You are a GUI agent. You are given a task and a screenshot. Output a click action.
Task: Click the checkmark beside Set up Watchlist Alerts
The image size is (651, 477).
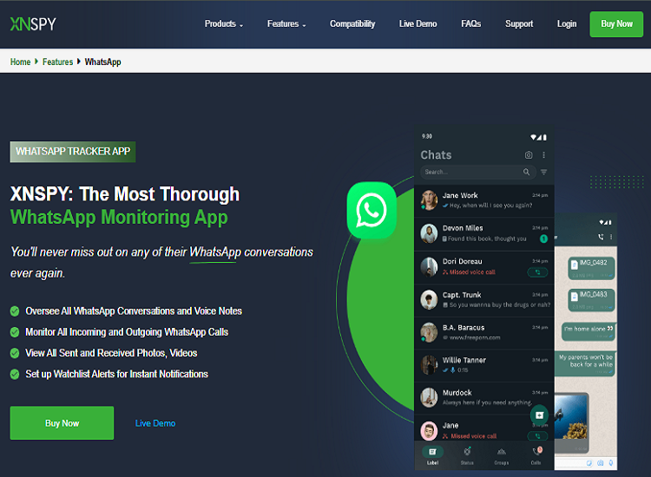click(15, 374)
